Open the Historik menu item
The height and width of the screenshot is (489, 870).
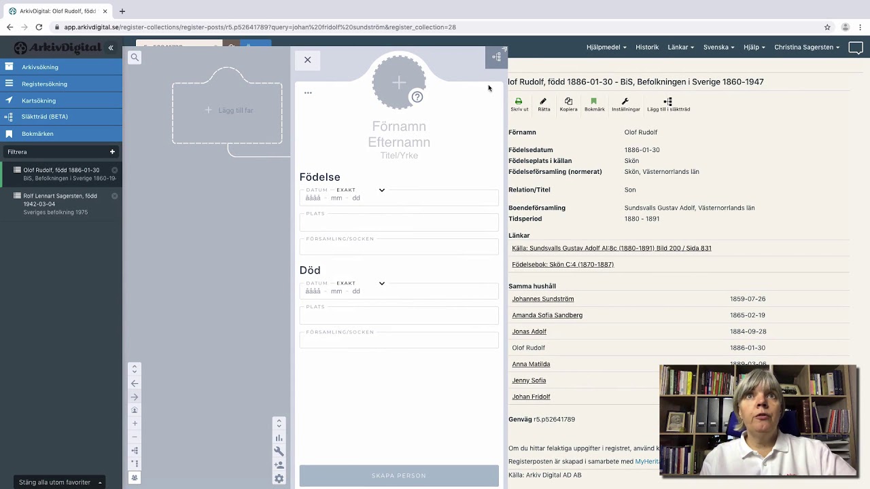[x=647, y=48]
